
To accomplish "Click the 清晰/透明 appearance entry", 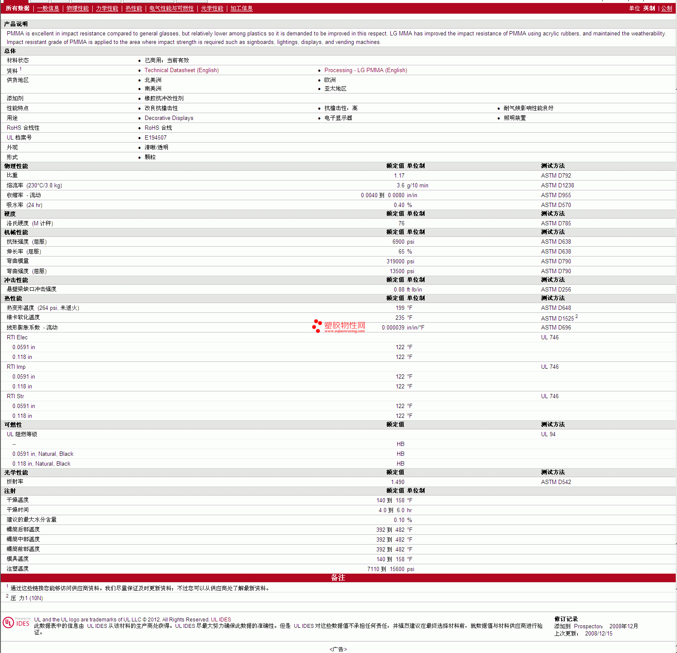I will (x=156, y=148).
